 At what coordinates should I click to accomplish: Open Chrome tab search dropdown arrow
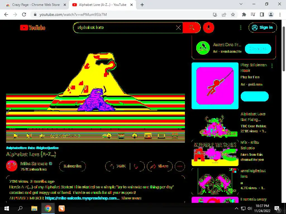click(x=241, y=4)
